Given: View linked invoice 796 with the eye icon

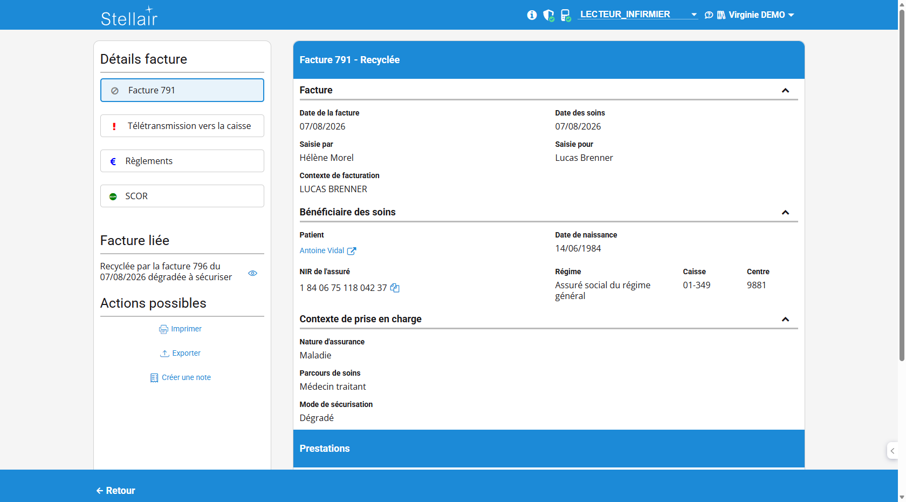Looking at the screenshot, I should 252,273.
